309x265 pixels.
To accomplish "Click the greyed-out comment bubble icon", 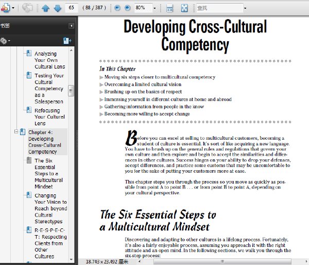I will (x=27, y=8).
